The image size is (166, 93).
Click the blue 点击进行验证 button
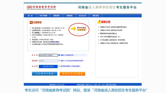point(48,66)
